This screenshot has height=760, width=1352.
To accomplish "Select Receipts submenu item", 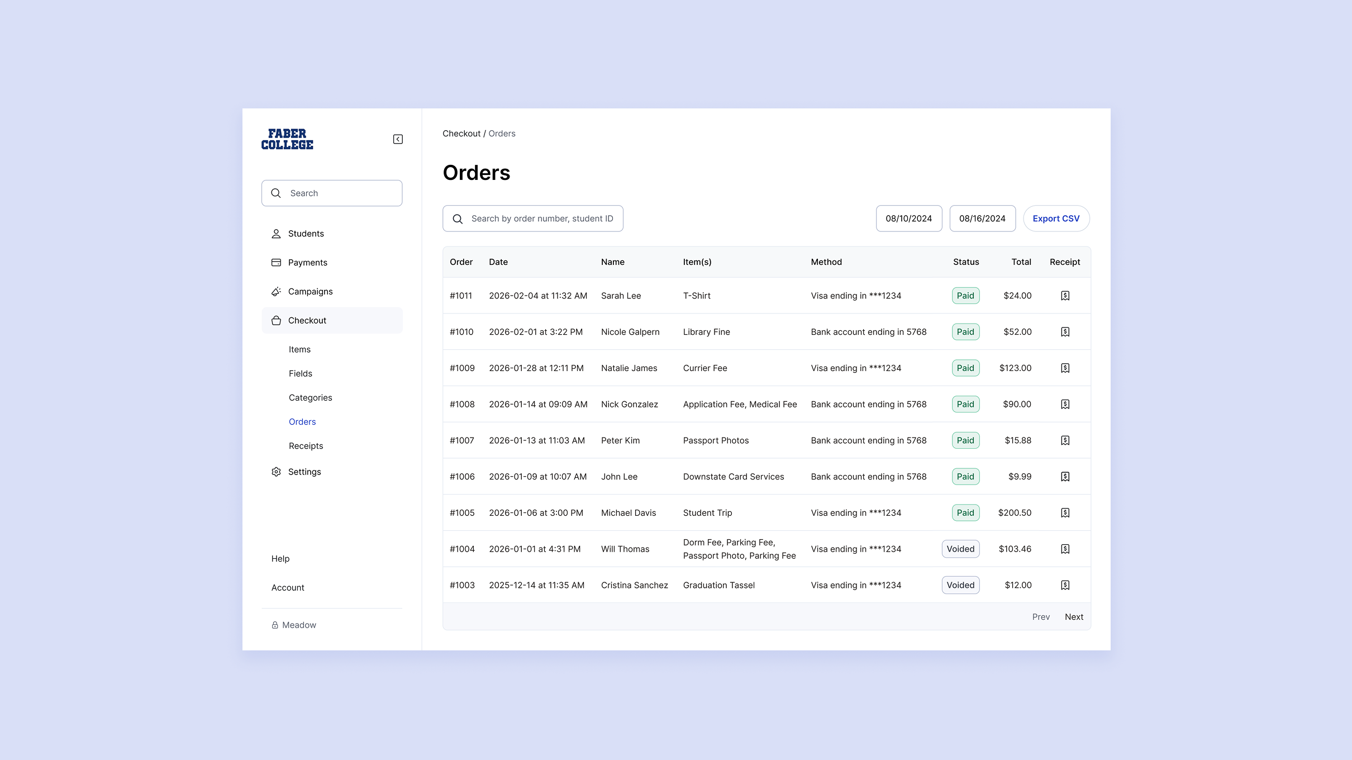I will point(306,446).
